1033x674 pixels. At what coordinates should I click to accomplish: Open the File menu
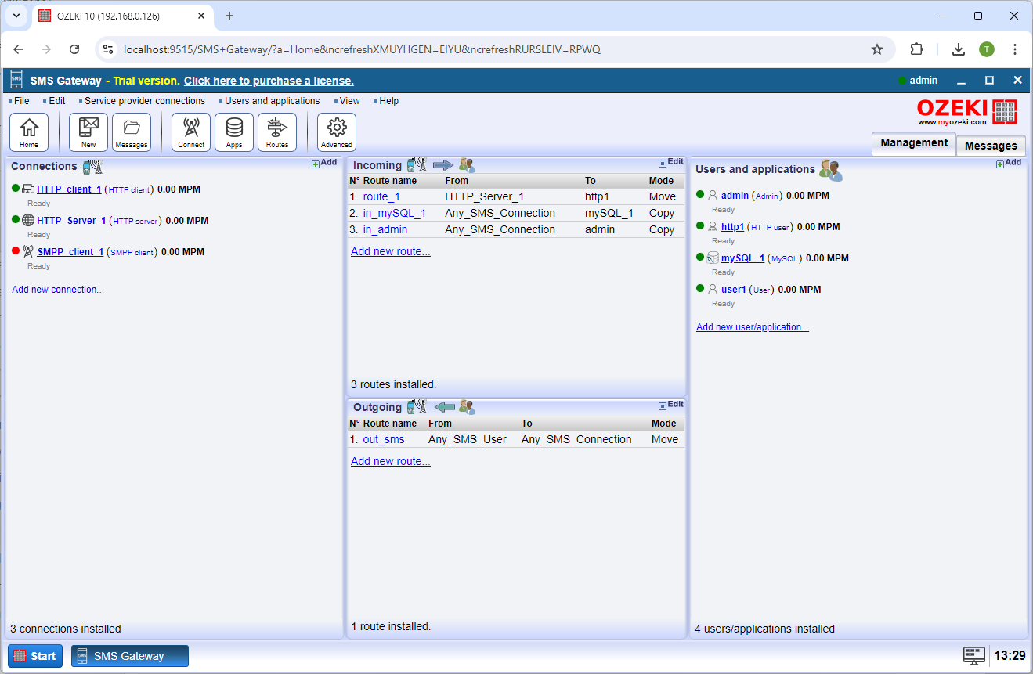tap(20, 100)
